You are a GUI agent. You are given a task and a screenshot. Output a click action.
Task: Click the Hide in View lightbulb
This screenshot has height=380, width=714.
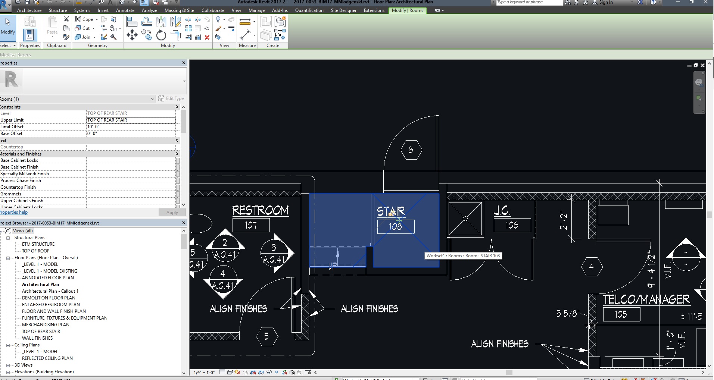coord(218,19)
